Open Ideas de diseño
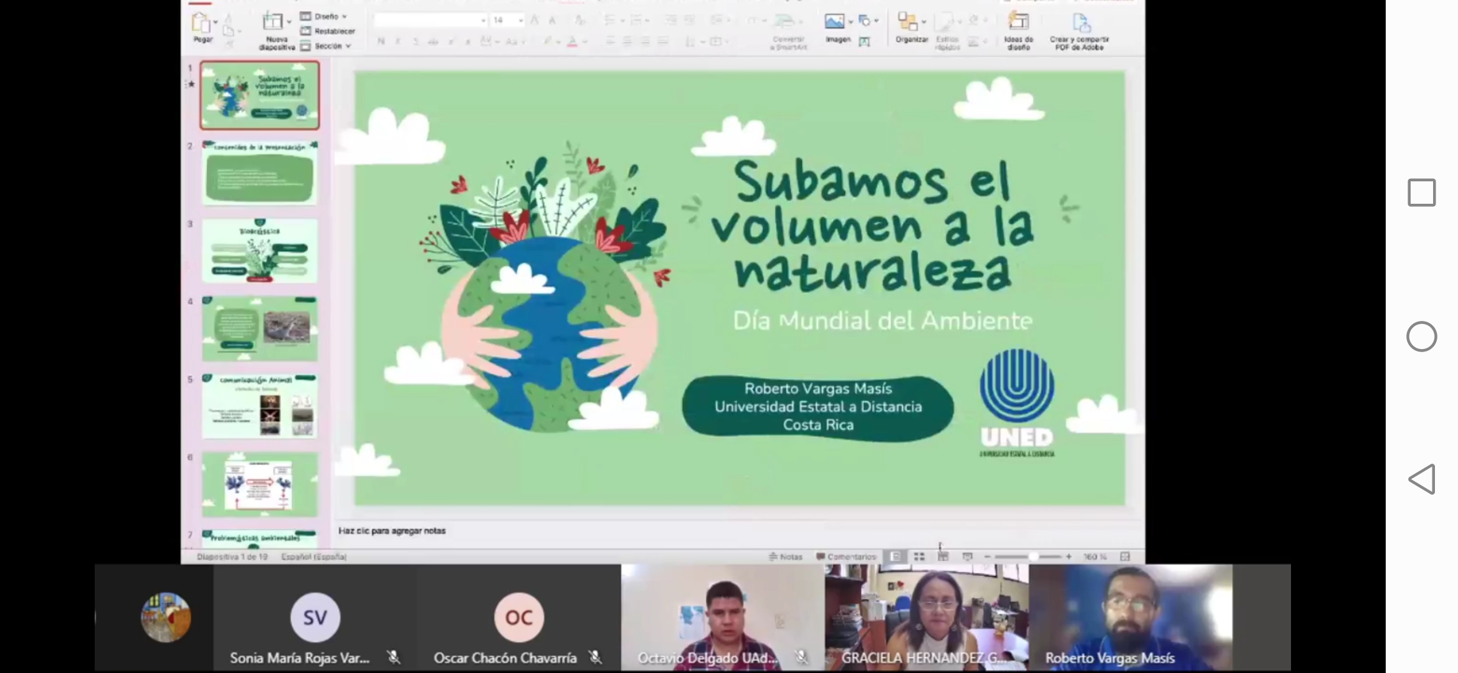 click(1018, 22)
